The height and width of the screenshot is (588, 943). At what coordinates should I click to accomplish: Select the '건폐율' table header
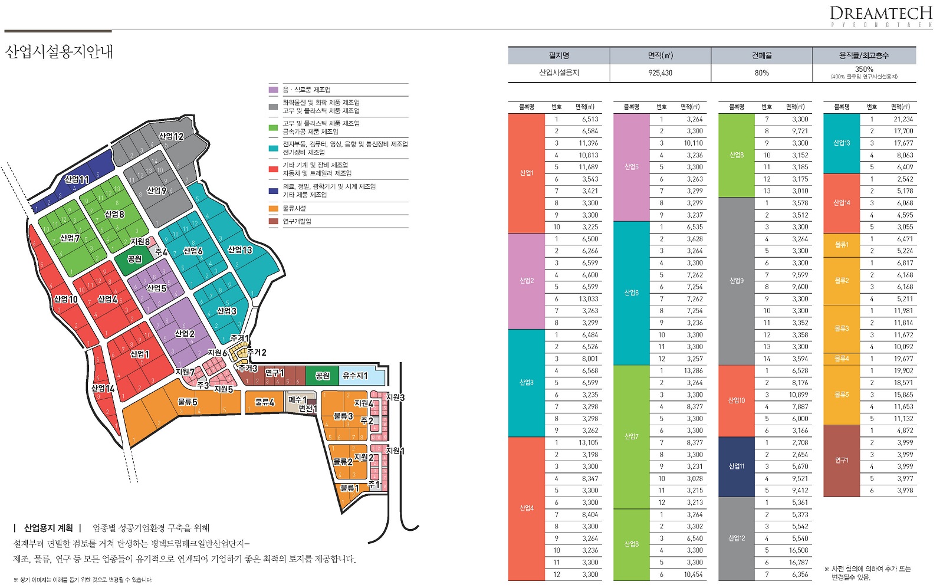click(761, 55)
